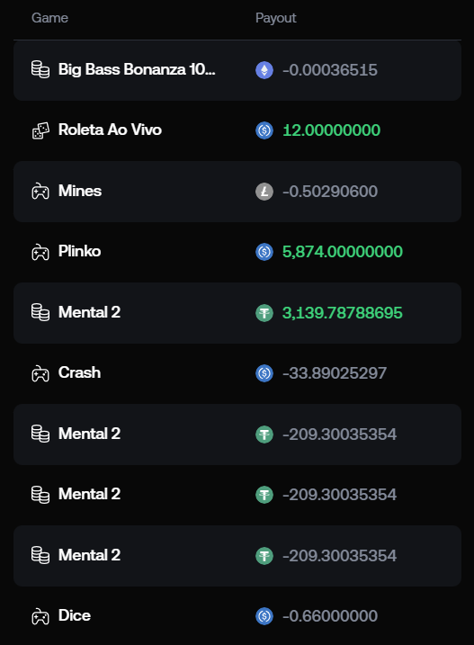This screenshot has height=645, width=474.
Task: Open the Dice game link
Action: [75, 615]
